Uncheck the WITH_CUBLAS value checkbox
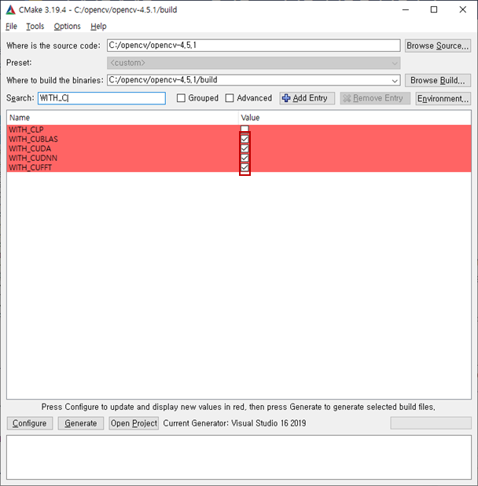Screen dimensions: 478x486 (245, 139)
